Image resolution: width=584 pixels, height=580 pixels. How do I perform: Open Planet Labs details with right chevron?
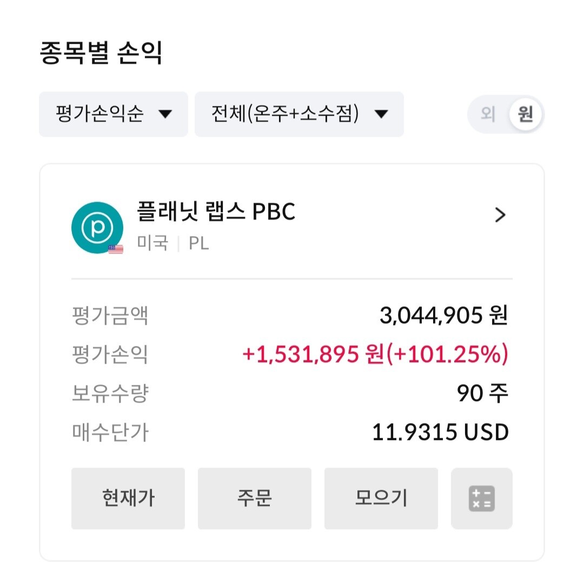500,215
